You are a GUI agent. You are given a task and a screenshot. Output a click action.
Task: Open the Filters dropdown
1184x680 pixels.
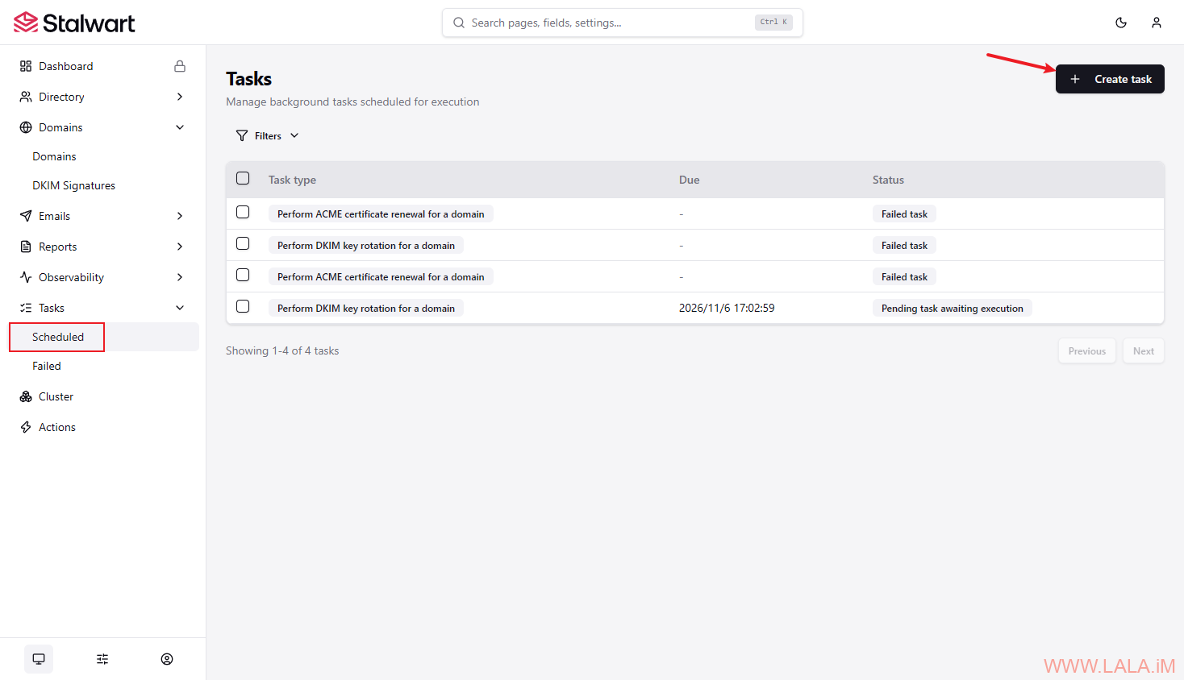[268, 135]
